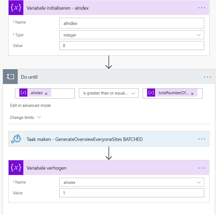Click the variable icon of 'Variabele verhogen'
The image size is (216, 215).
16,167
